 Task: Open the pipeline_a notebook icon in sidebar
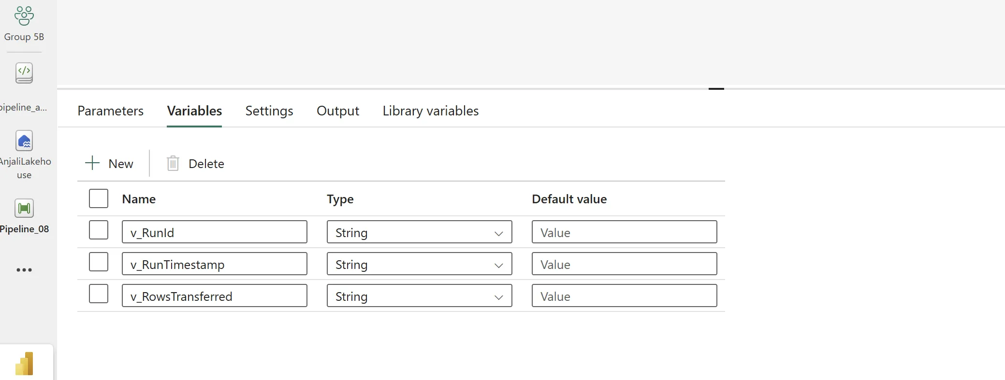24,73
